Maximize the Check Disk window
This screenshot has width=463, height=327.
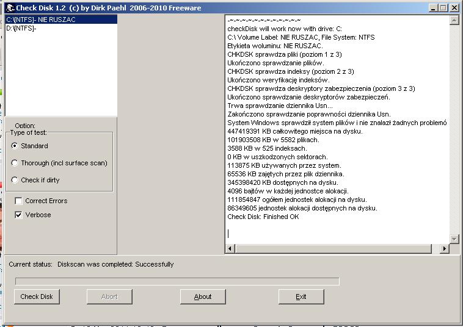coord(443,8)
